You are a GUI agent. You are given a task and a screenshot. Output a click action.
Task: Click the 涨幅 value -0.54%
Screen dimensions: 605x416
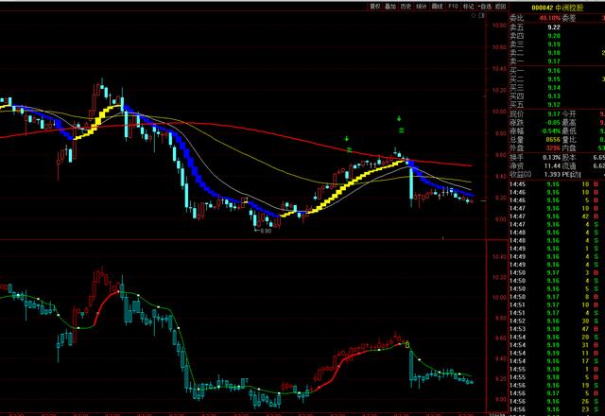[x=550, y=131]
